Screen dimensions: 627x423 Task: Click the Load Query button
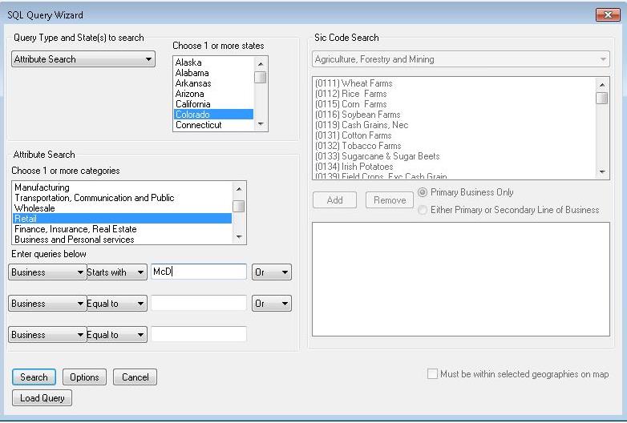(x=42, y=398)
